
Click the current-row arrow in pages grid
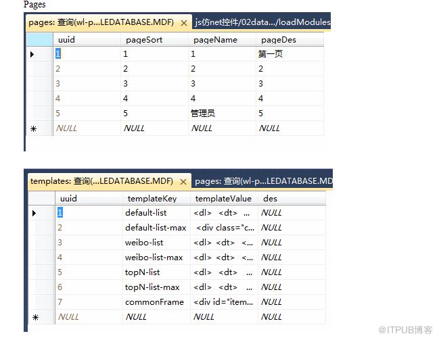[x=32, y=54]
